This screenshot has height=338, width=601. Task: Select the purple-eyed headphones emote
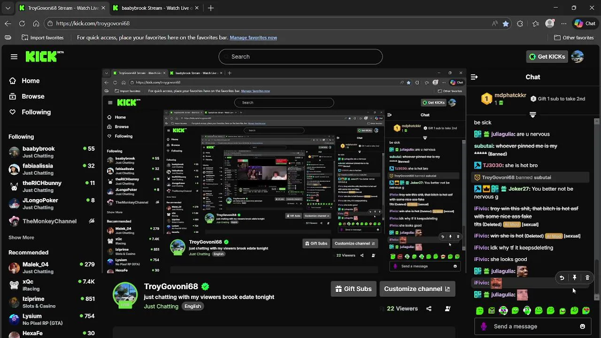tap(503, 310)
